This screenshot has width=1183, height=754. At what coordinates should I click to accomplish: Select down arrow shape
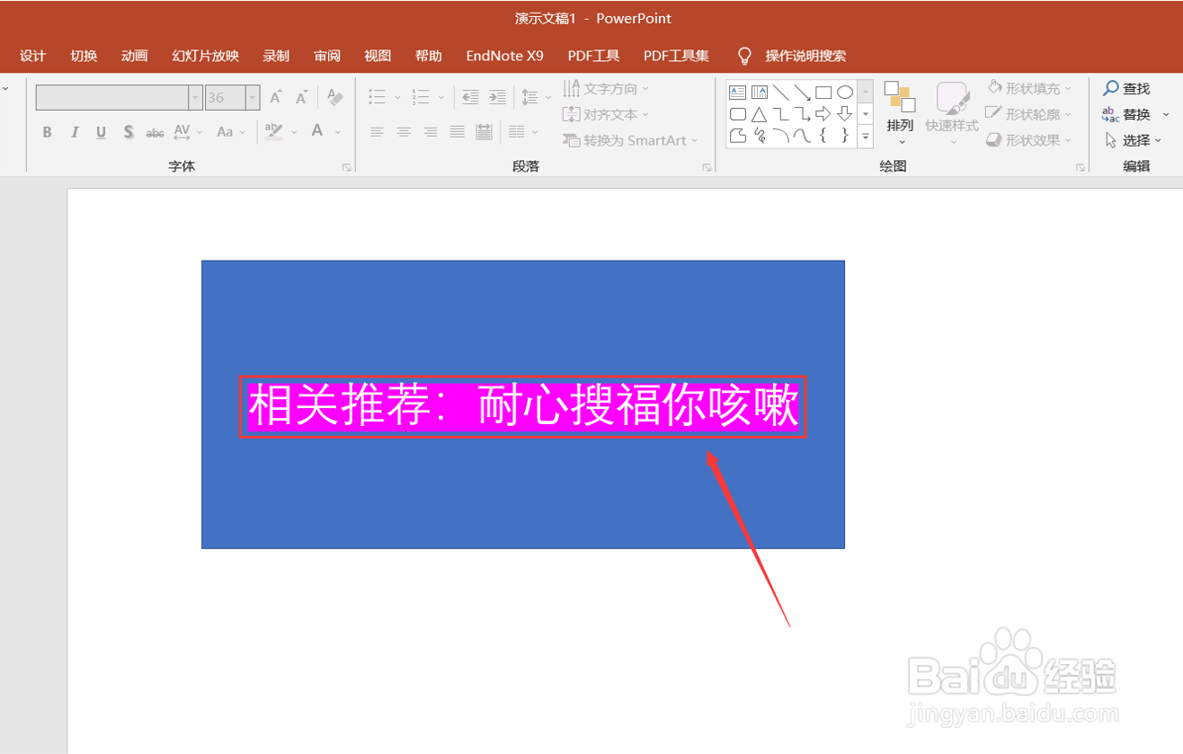point(845,114)
